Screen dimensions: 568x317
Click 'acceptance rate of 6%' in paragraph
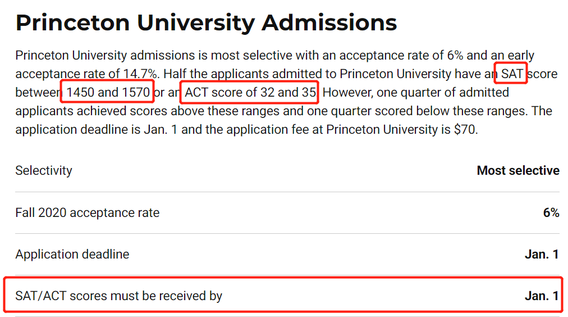pyautogui.click(x=401, y=55)
